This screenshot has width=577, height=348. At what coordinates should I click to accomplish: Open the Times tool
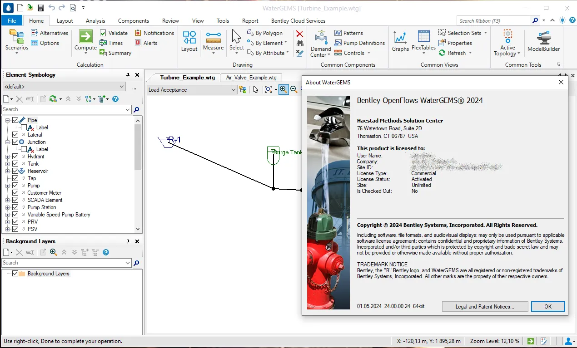[x=111, y=43]
